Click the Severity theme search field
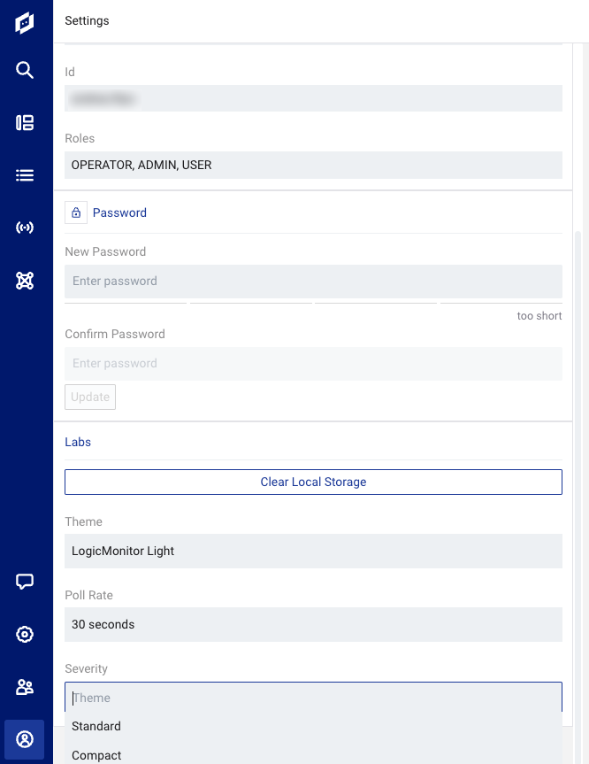The width and height of the screenshot is (589, 764). tap(313, 698)
